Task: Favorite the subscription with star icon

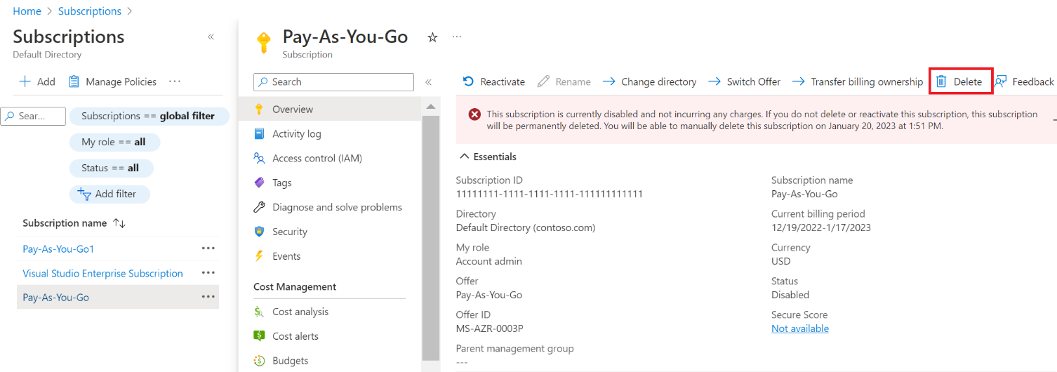Action: click(x=432, y=38)
